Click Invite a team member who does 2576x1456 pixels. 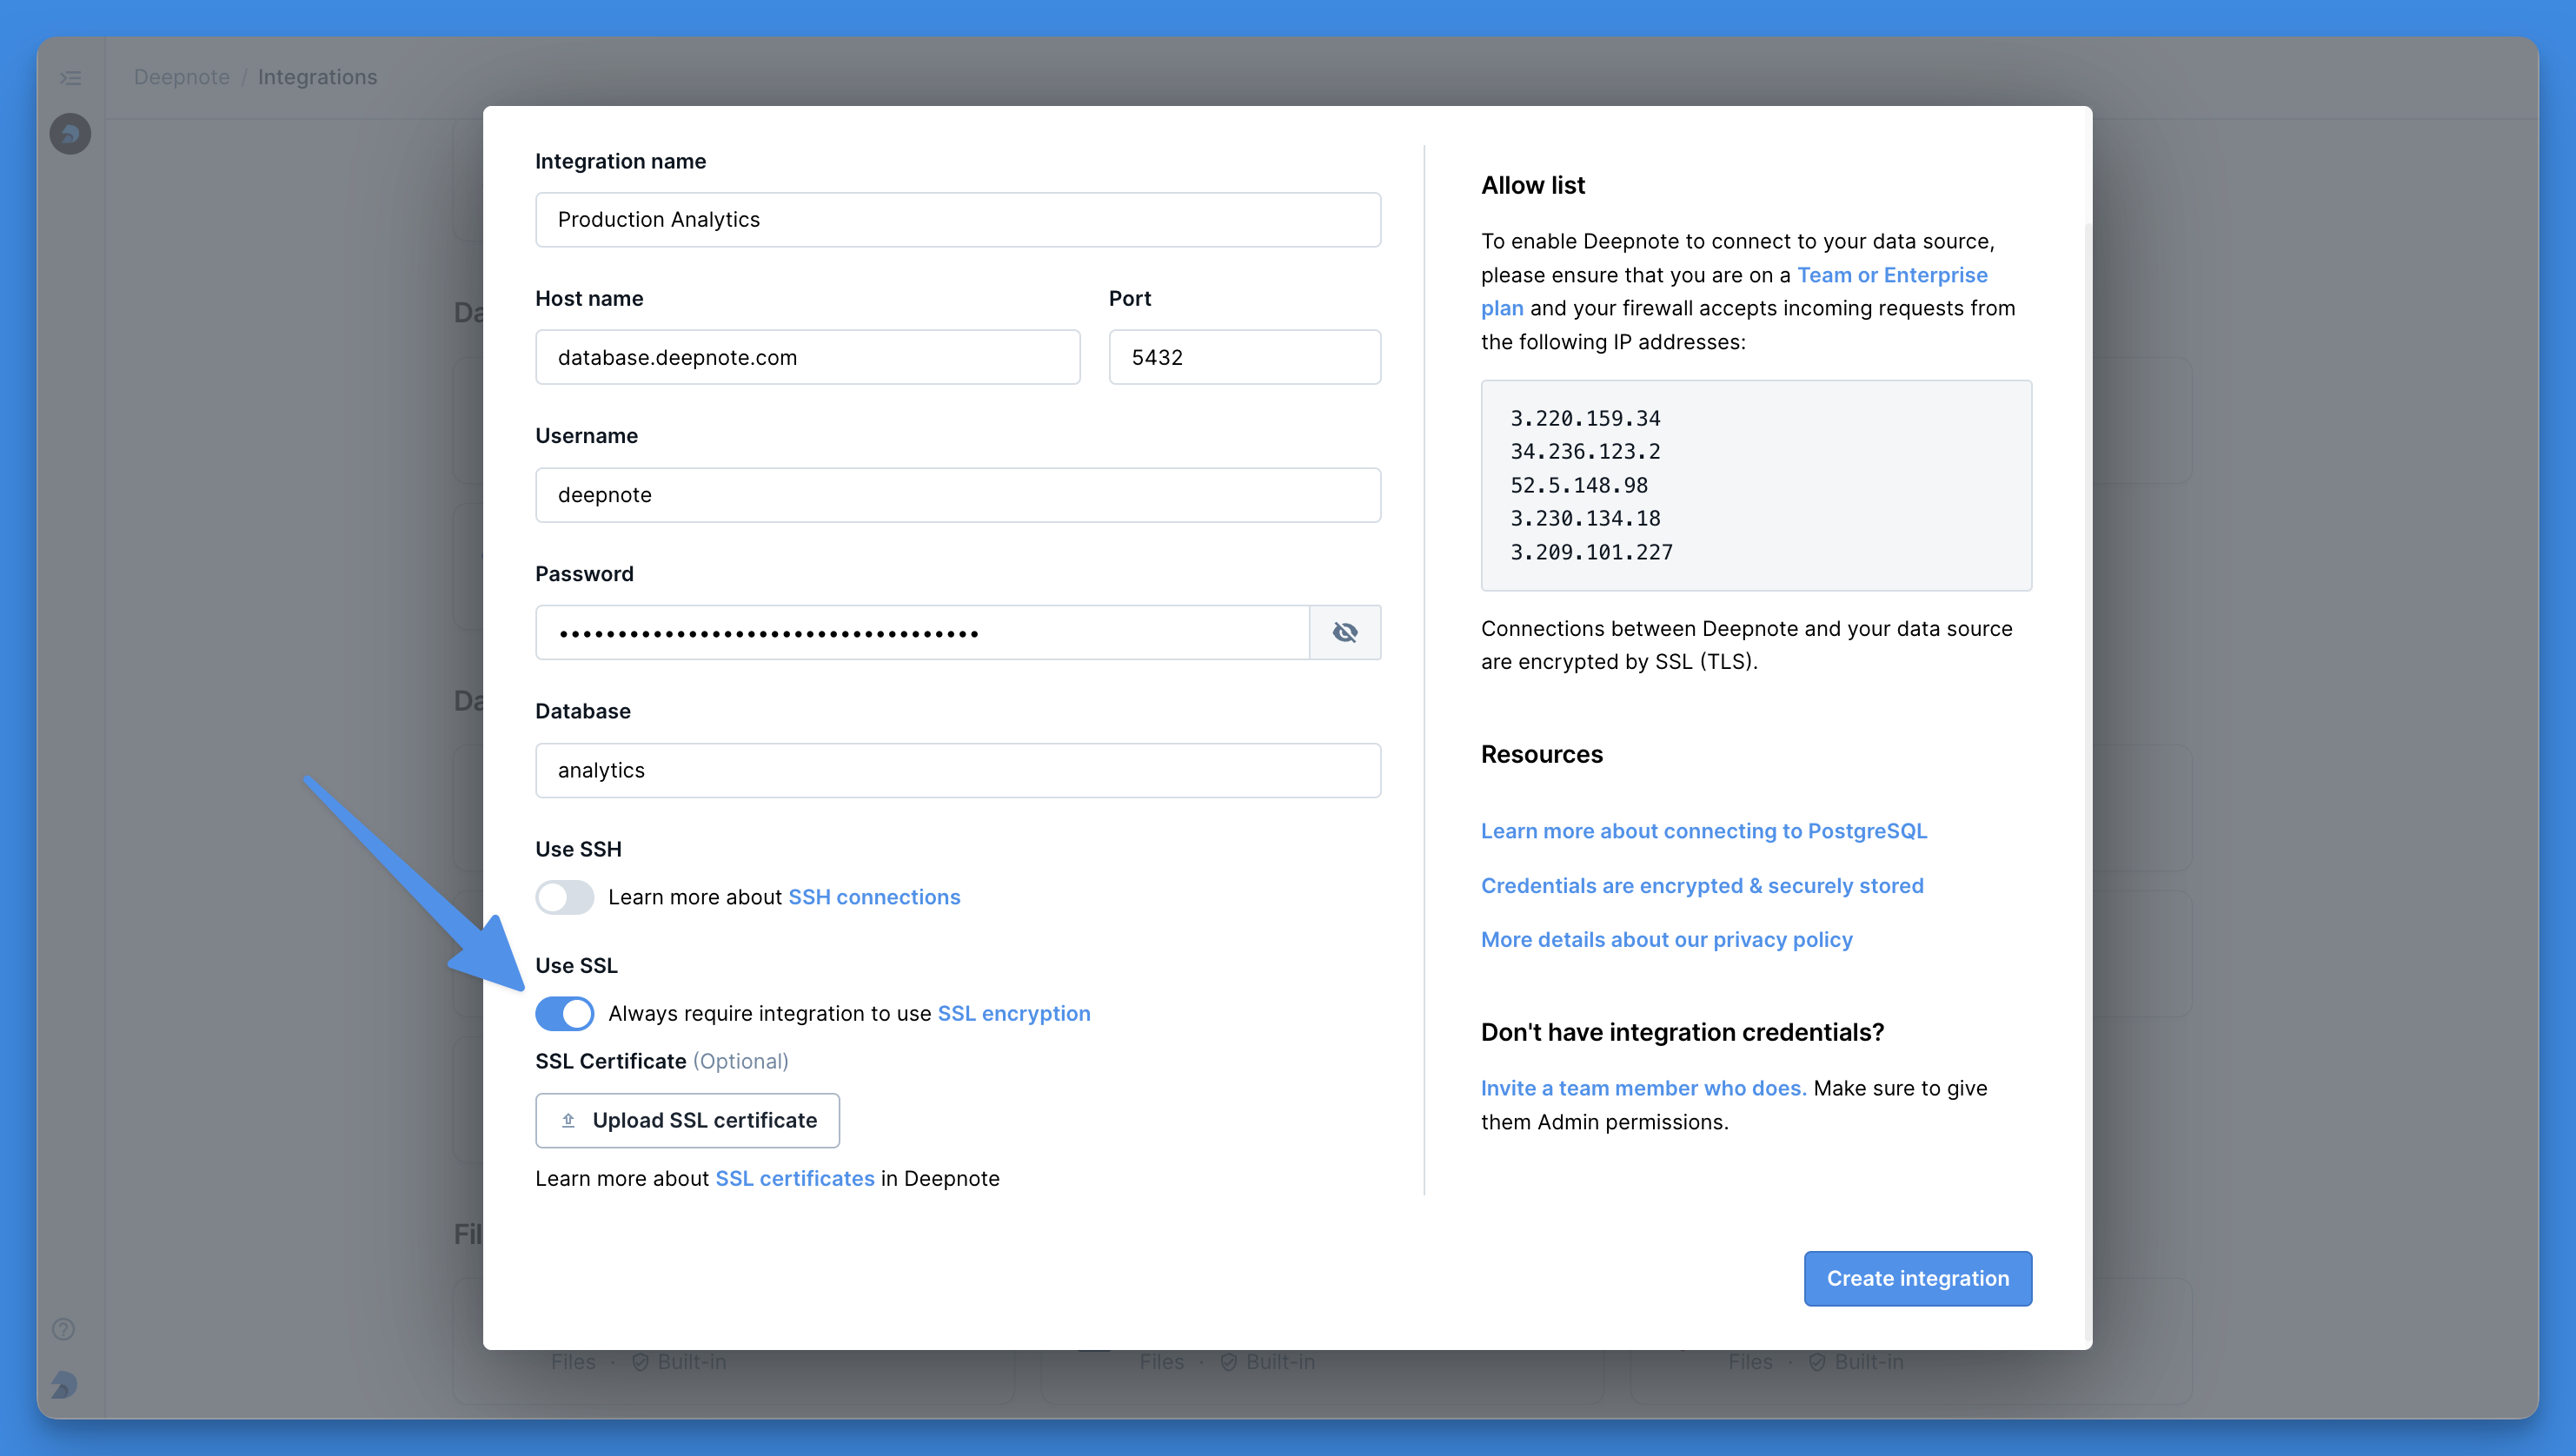[1643, 1088]
